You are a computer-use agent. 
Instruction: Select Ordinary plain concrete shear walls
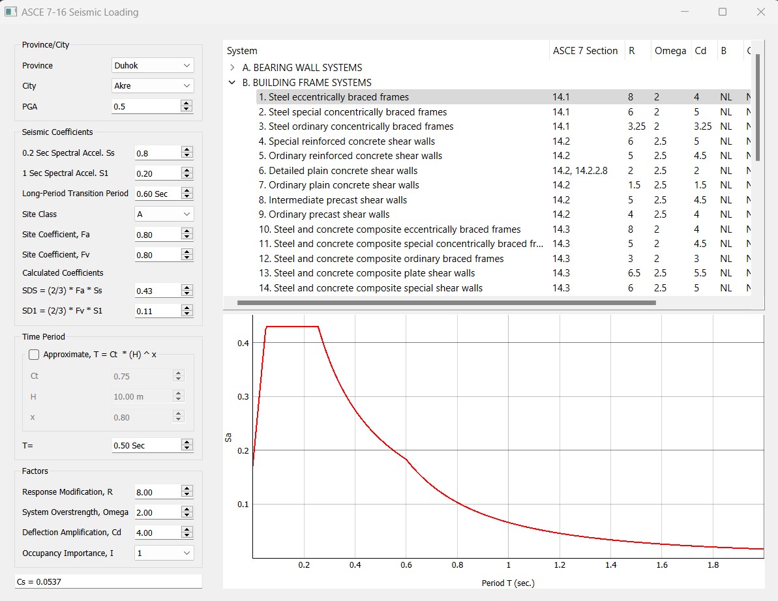503,185
